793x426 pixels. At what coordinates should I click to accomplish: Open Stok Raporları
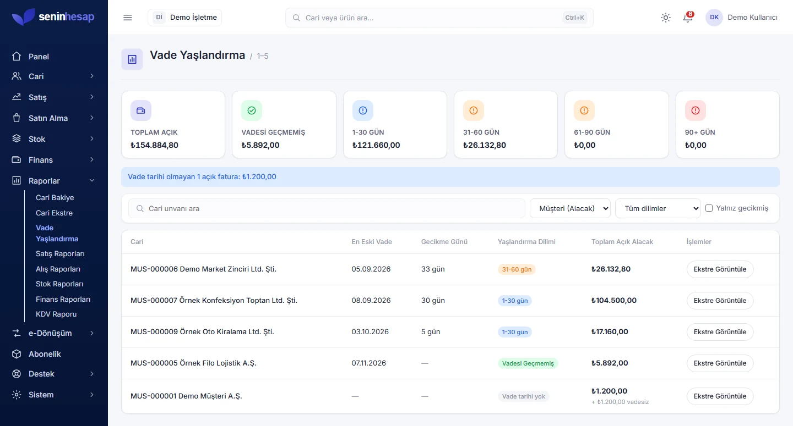tap(59, 284)
